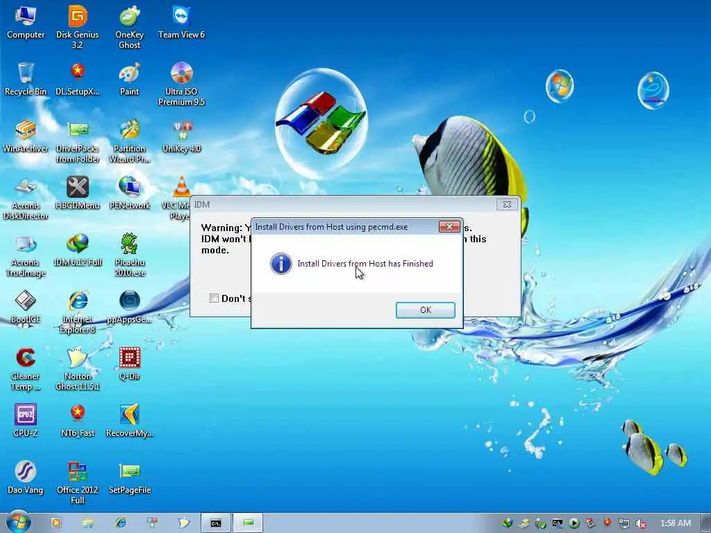Select Acronis DiskDirector icon
Viewport: 711px width, 533px height.
(x=26, y=198)
